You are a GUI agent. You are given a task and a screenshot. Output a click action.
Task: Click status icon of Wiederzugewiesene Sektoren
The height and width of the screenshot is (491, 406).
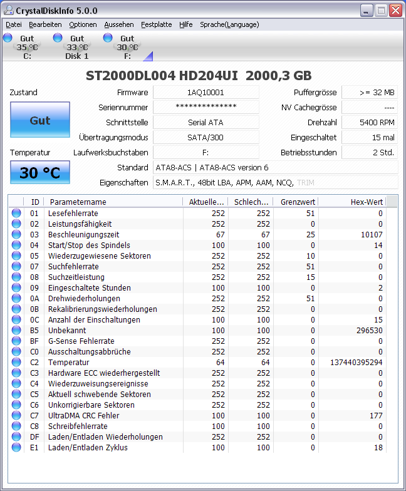click(x=16, y=256)
